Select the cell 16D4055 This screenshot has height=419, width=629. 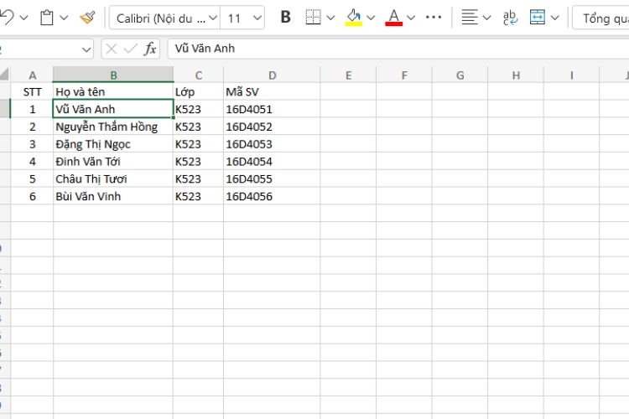[x=272, y=178]
